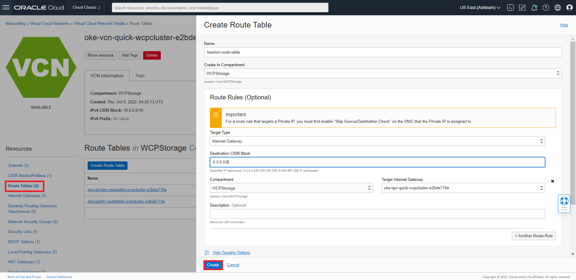Open Dynamic Routing Gateways Attachments (0)

(x=32, y=209)
